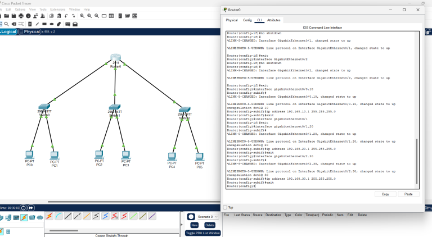Select the PC5 device on canvas
The height and width of the screenshot is (237, 432).
point(199,157)
